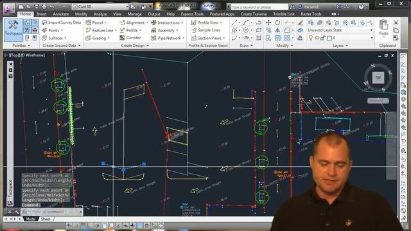
Task: Expand the Pipe Network dropdown
Action: [x=183, y=38]
